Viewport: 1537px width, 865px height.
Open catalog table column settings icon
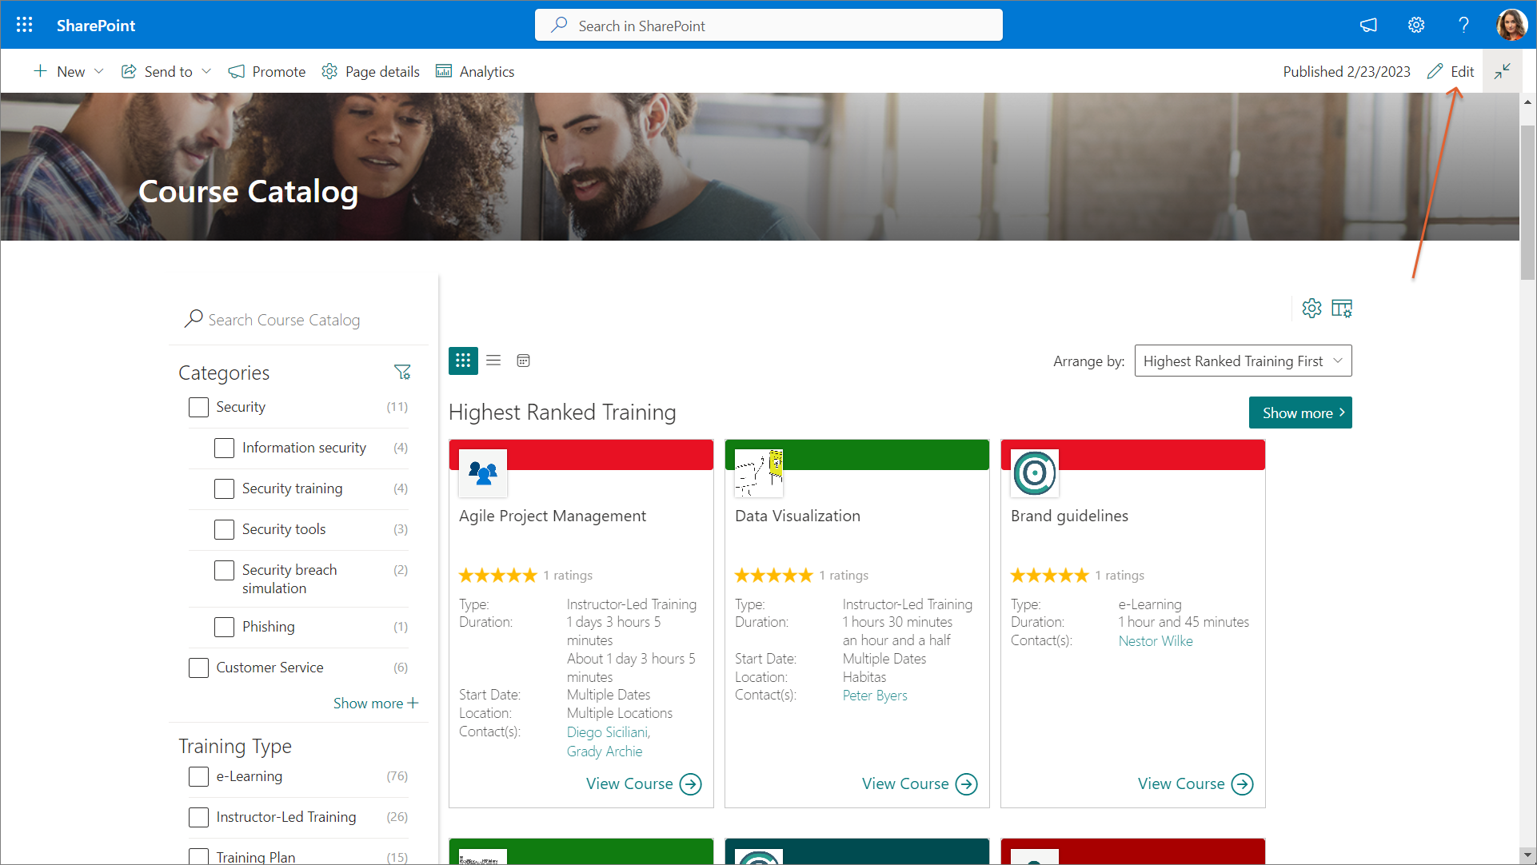[x=1341, y=309]
